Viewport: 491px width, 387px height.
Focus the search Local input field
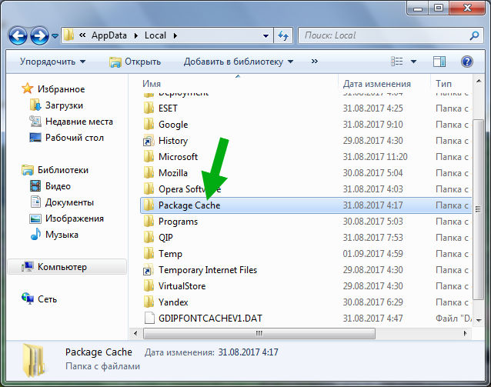click(385, 35)
